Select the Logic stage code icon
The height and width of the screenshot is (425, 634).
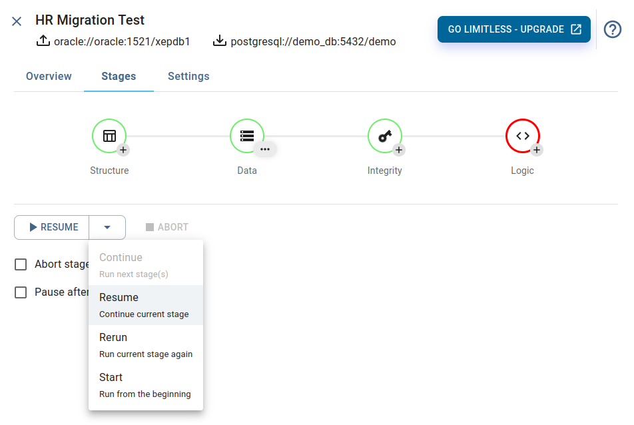[x=523, y=136]
